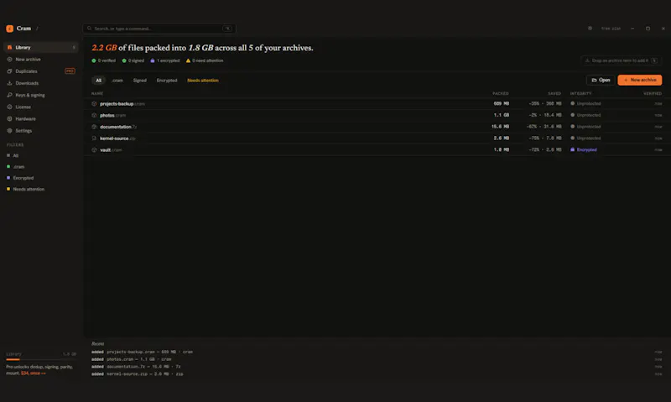Click the projects-backup archive file icon
The image size is (671, 402).
(94, 103)
